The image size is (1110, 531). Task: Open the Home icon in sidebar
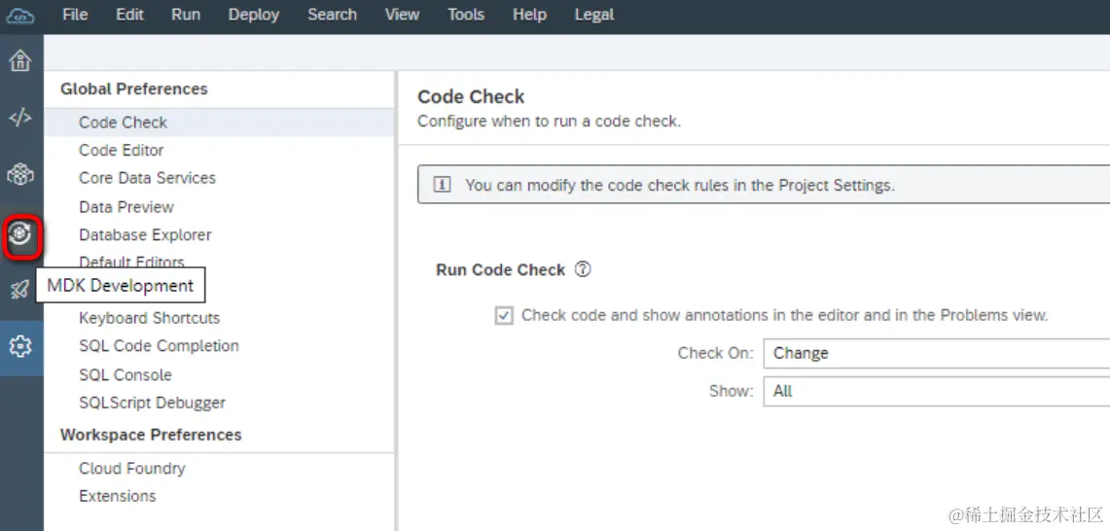click(20, 61)
